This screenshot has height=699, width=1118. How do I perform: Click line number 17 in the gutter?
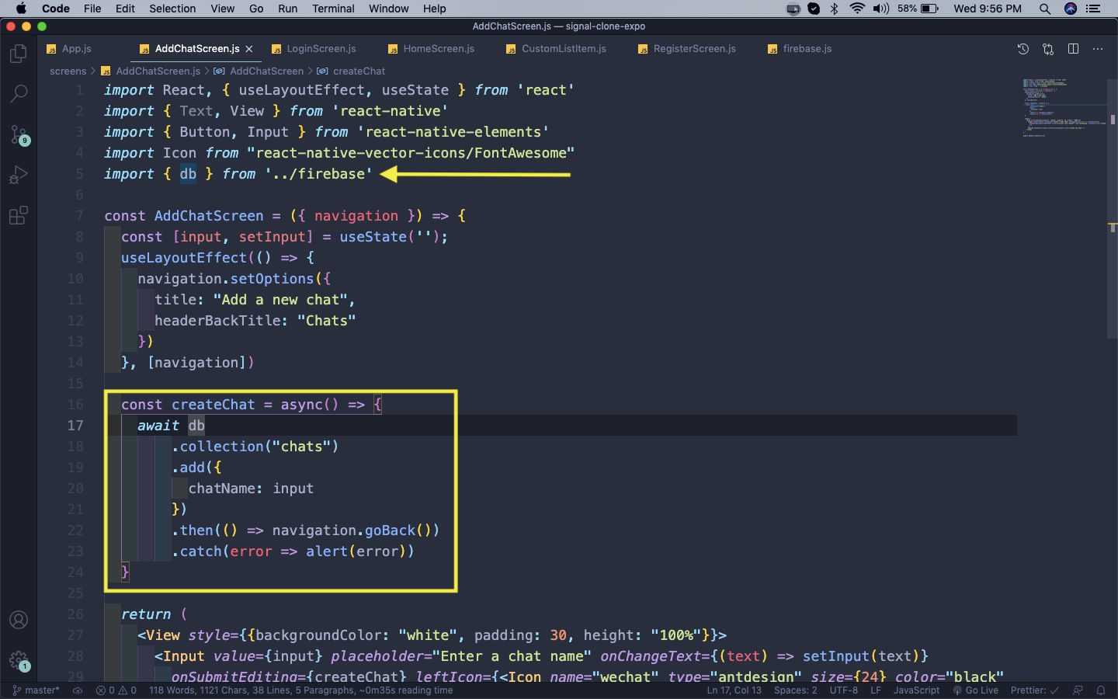75,426
